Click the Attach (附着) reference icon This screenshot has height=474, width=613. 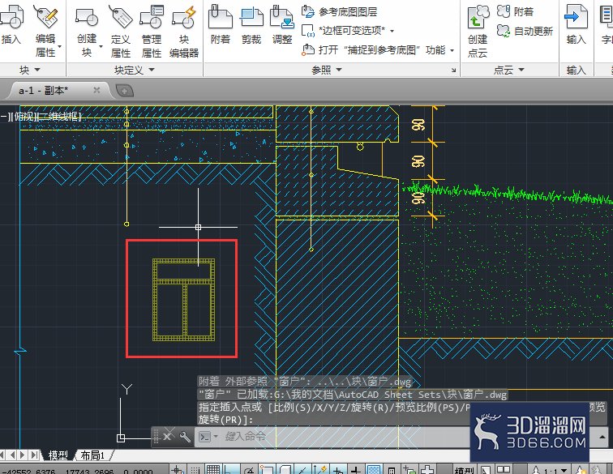[x=220, y=16]
